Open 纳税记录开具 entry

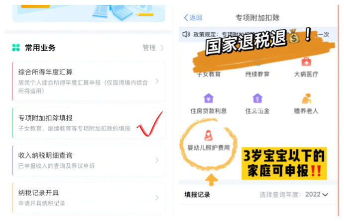click(x=89, y=198)
